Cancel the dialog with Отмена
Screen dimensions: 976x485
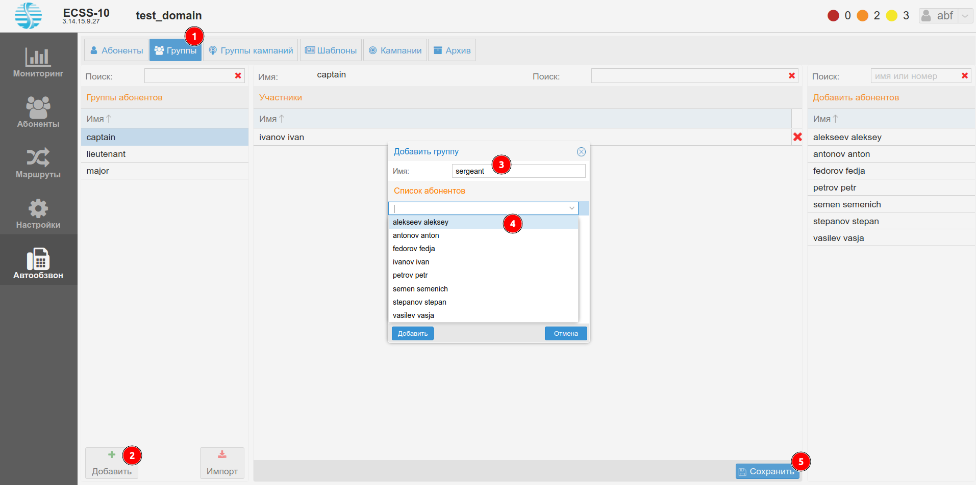click(566, 334)
